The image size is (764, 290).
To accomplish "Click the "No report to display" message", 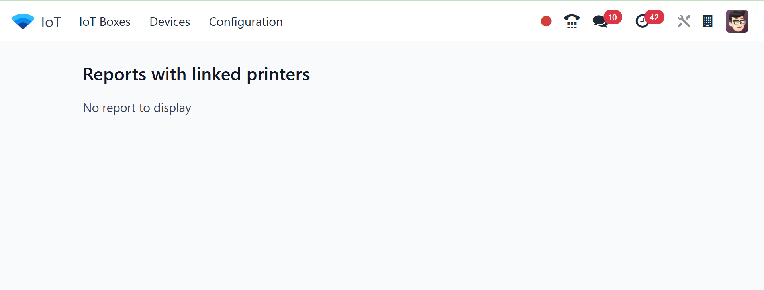I will pyautogui.click(x=137, y=108).
